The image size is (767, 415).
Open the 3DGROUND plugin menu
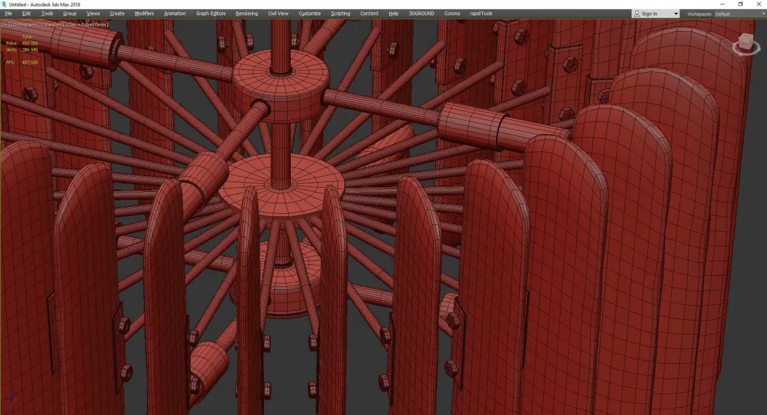pos(422,13)
